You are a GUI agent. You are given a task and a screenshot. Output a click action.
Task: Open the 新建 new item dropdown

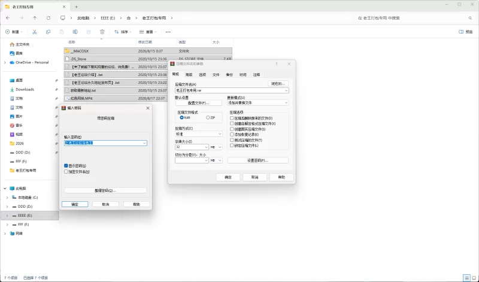pos(14,32)
